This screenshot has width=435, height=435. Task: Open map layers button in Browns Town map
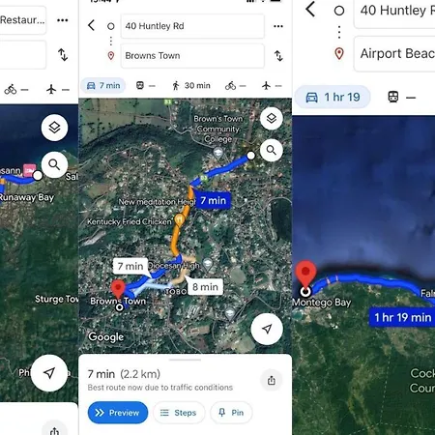272,118
